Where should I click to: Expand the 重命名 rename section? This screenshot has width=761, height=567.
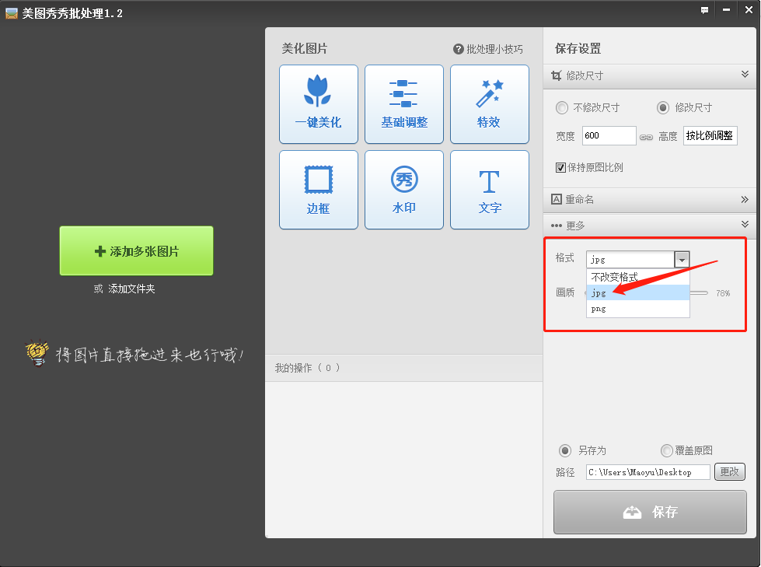[x=745, y=199]
